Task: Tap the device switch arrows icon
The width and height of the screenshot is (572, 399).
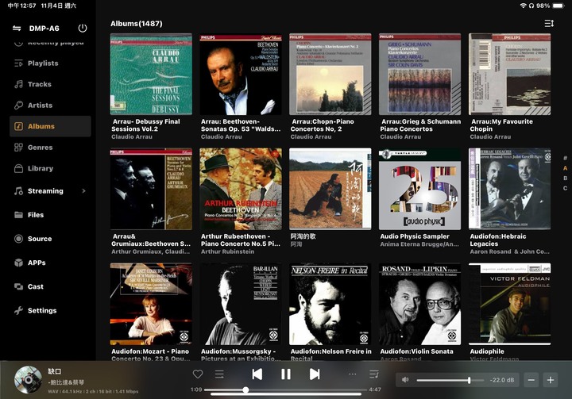Action: pyautogui.click(x=17, y=29)
